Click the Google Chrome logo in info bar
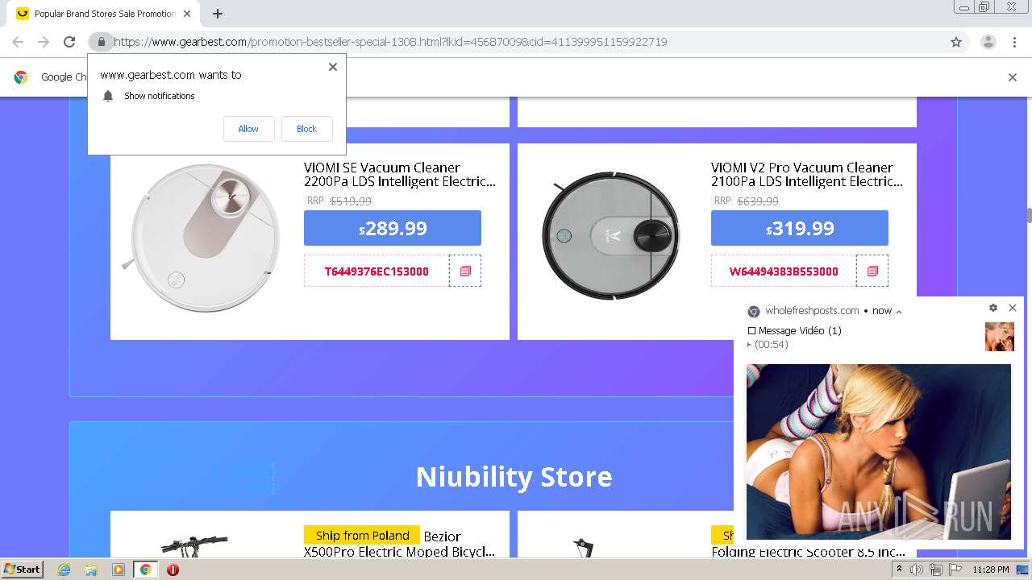The height and width of the screenshot is (580, 1032). click(x=21, y=77)
